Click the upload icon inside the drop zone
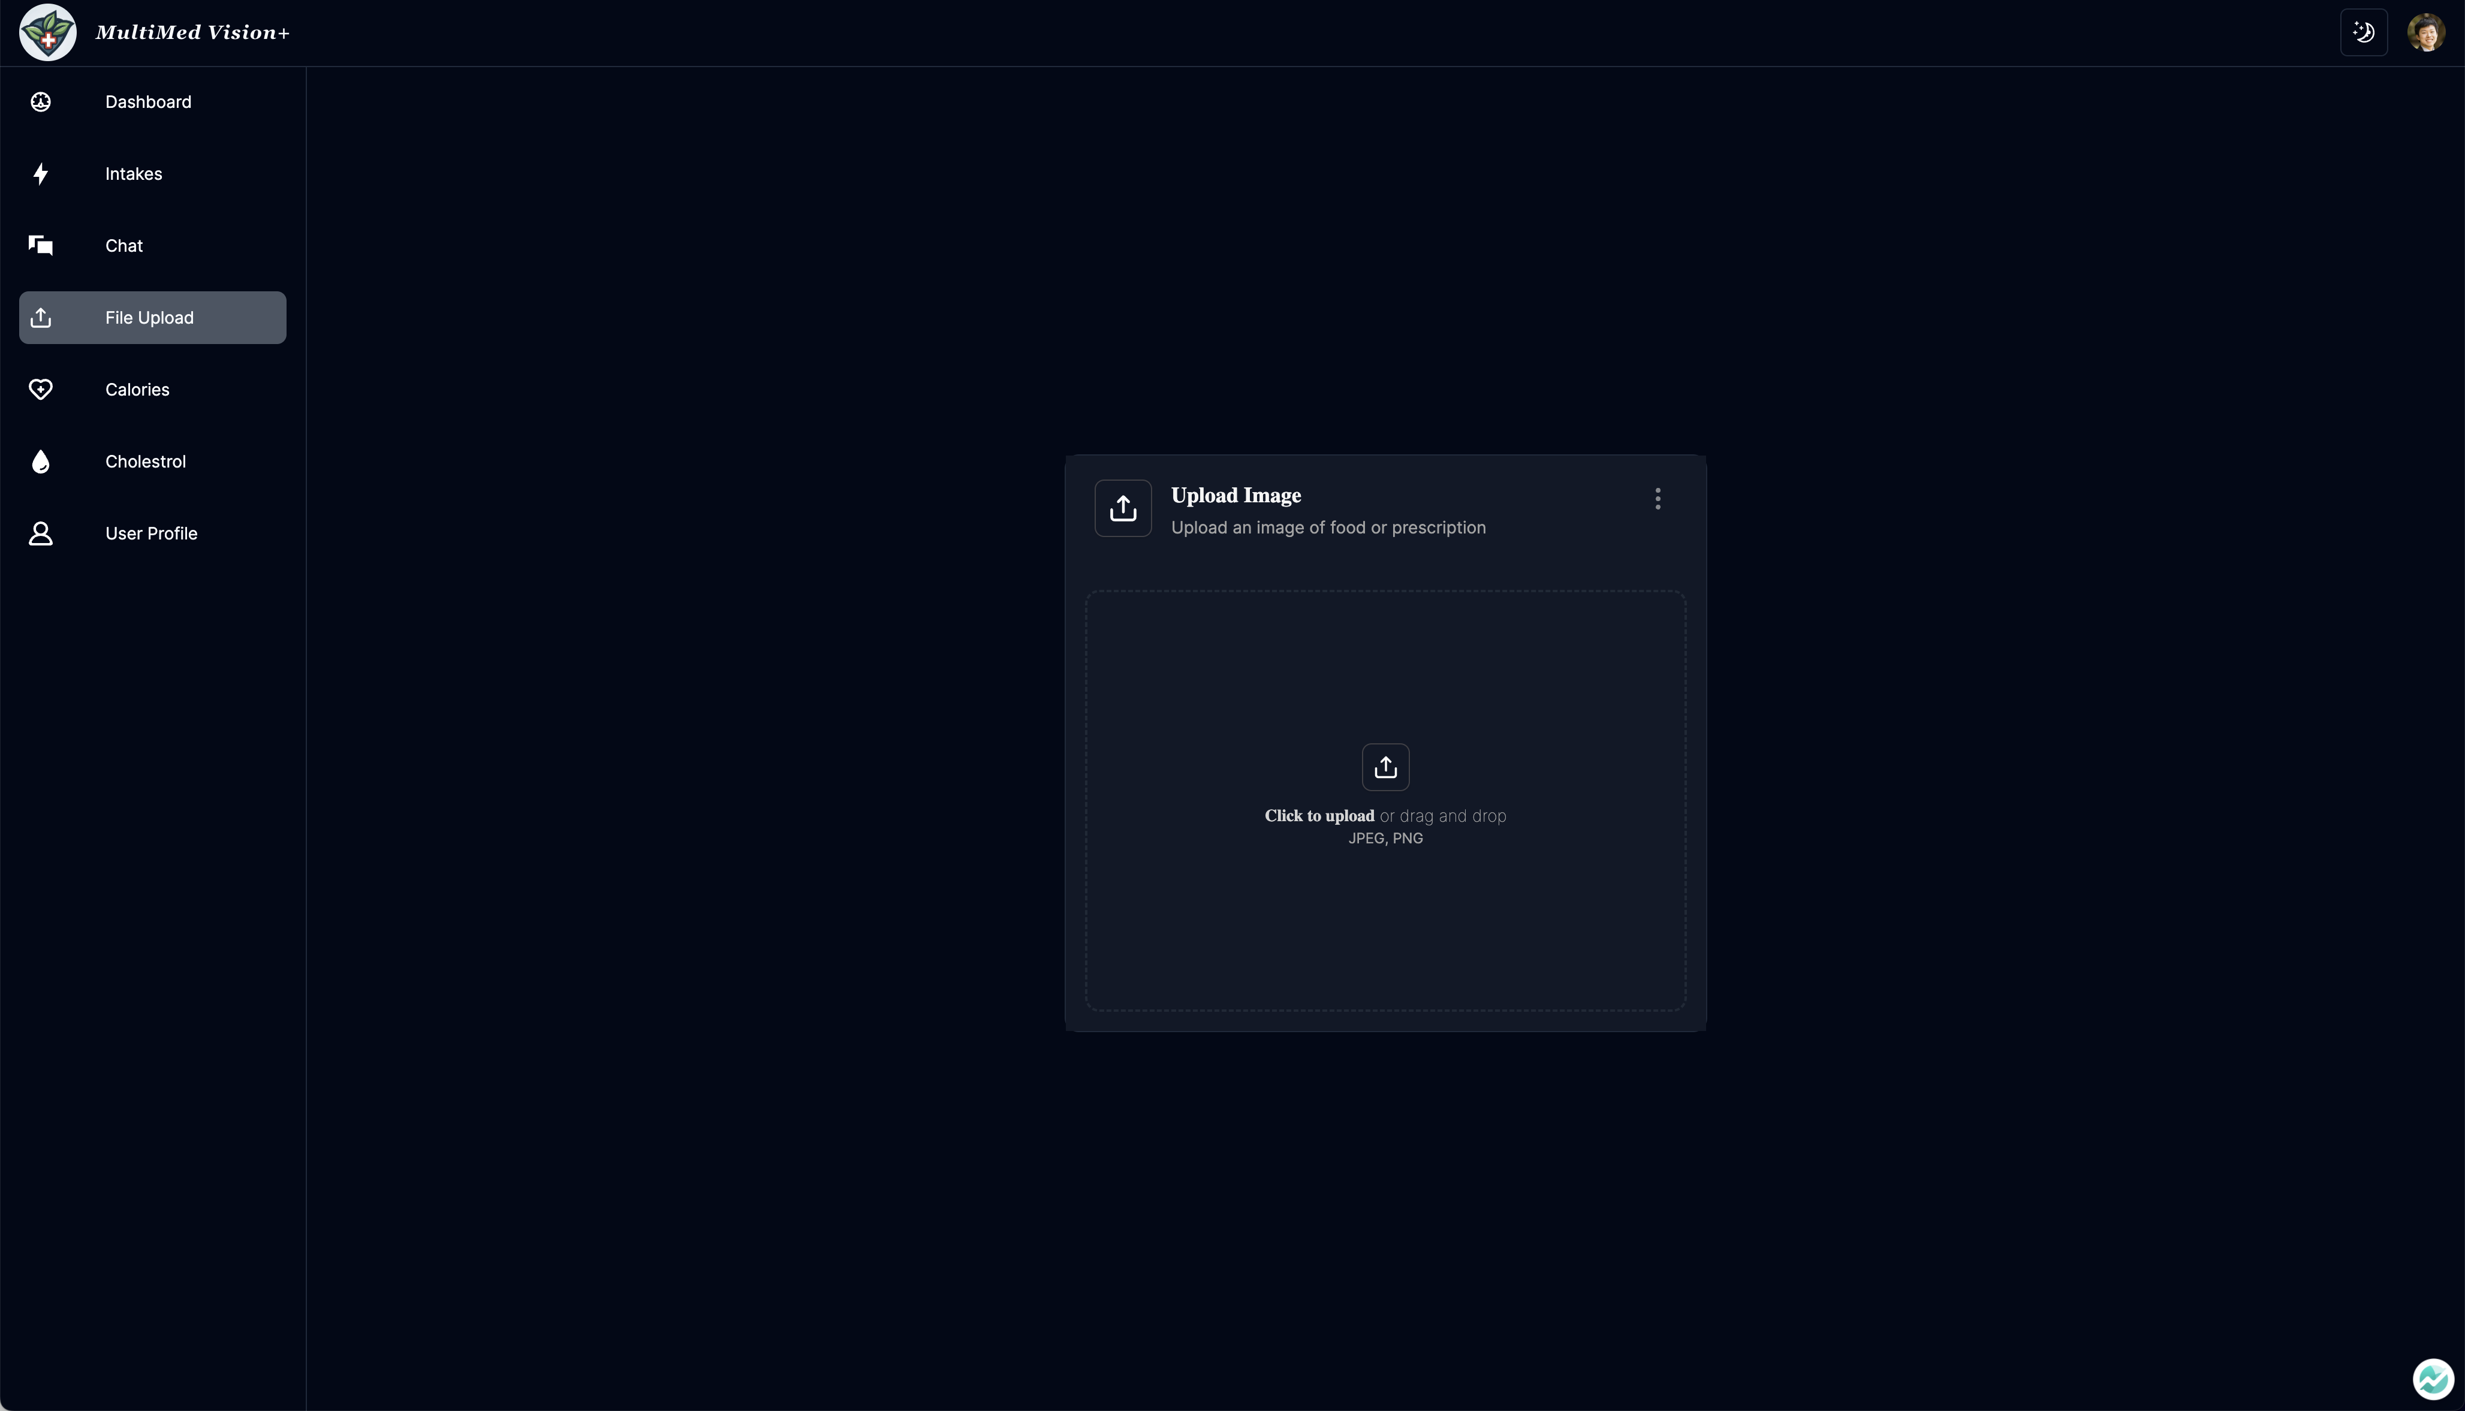2465x1411 pixels. 1385,767
